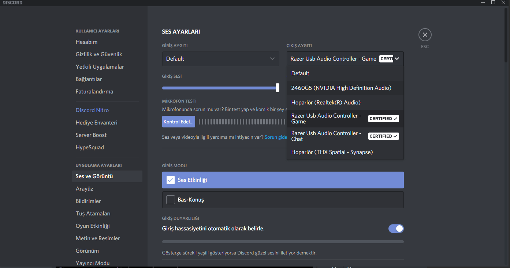Select 2460G5 NVIDIA High Definition Audio

pyautogui.click(x=345, y=88)
